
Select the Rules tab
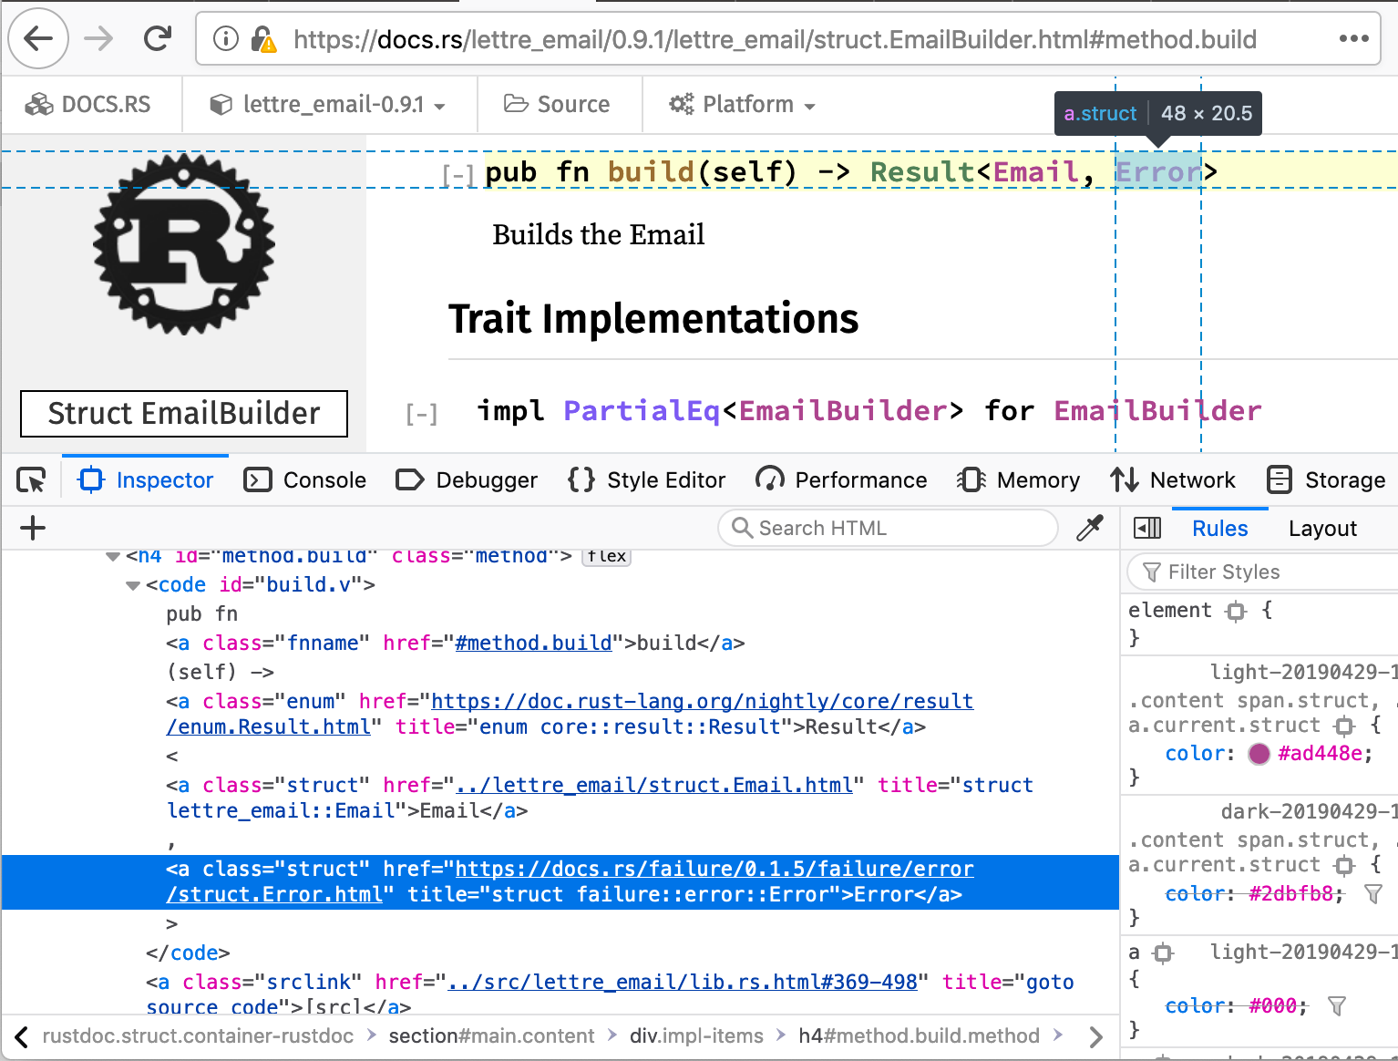tap(1219, 528)
